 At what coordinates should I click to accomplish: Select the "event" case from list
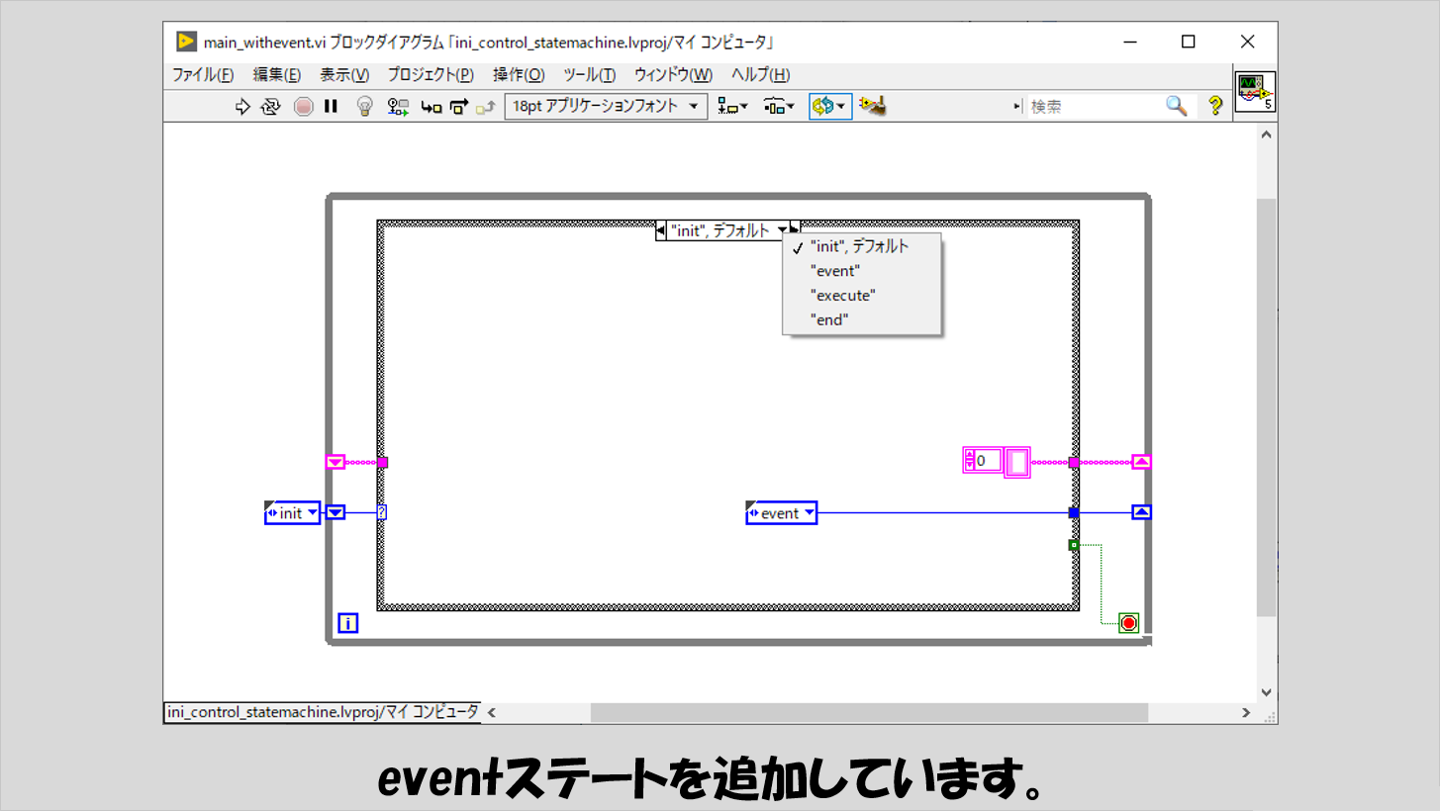coord(835,271)
